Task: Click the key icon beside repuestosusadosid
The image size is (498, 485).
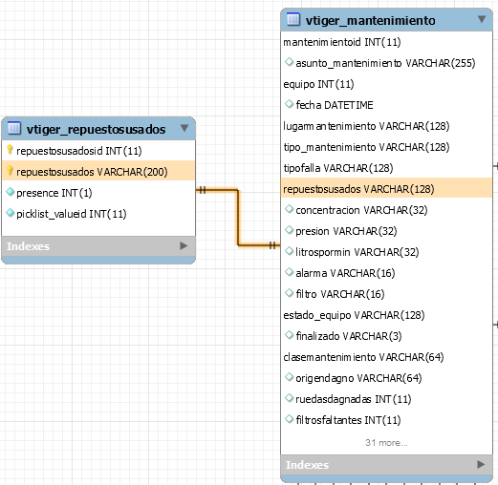Action: pos(10,150)
